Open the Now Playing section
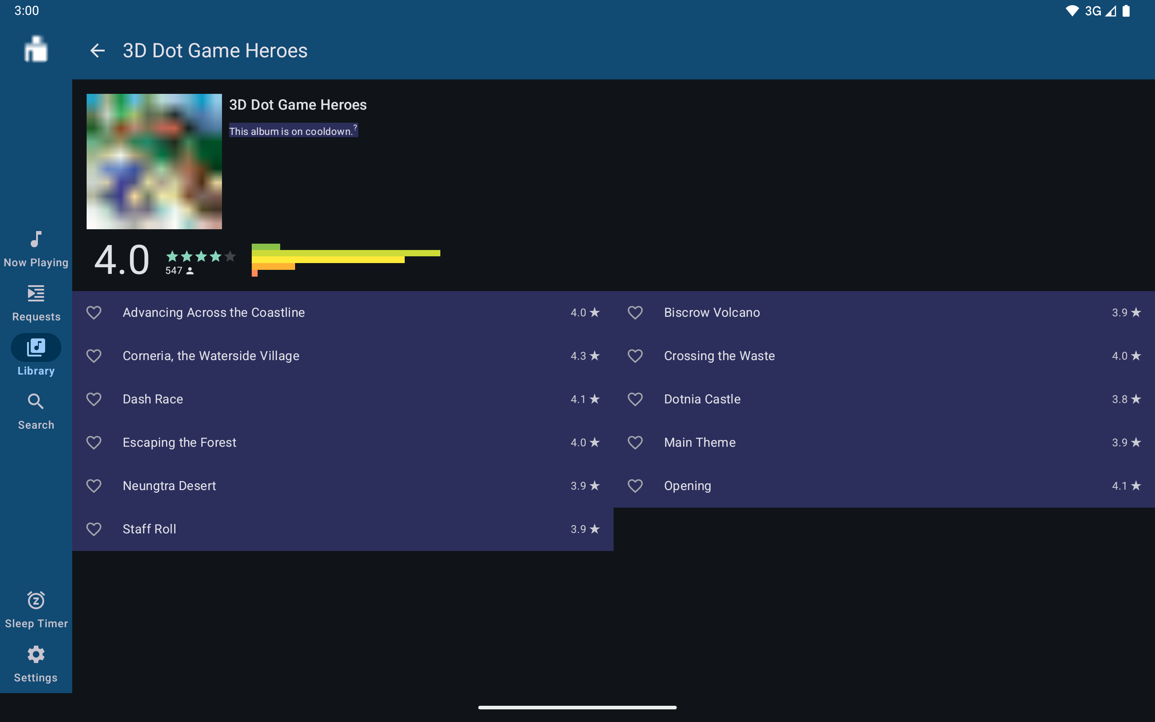Image resolution: width=1155 pixels, height=722 pixels. pyautogui.click(x=36, y=250)
